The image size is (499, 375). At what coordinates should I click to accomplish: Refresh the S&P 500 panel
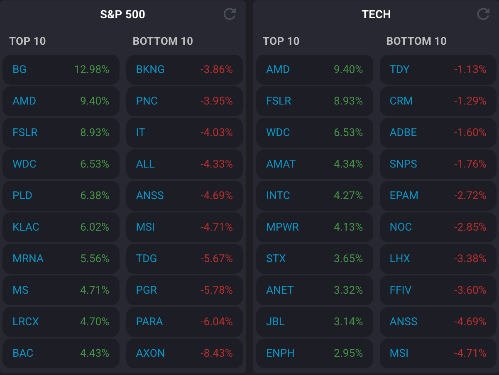tap(230, 14)
